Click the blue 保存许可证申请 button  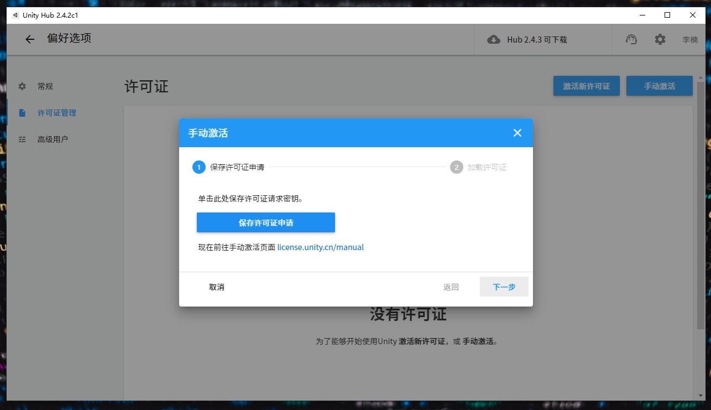[266, 223]
